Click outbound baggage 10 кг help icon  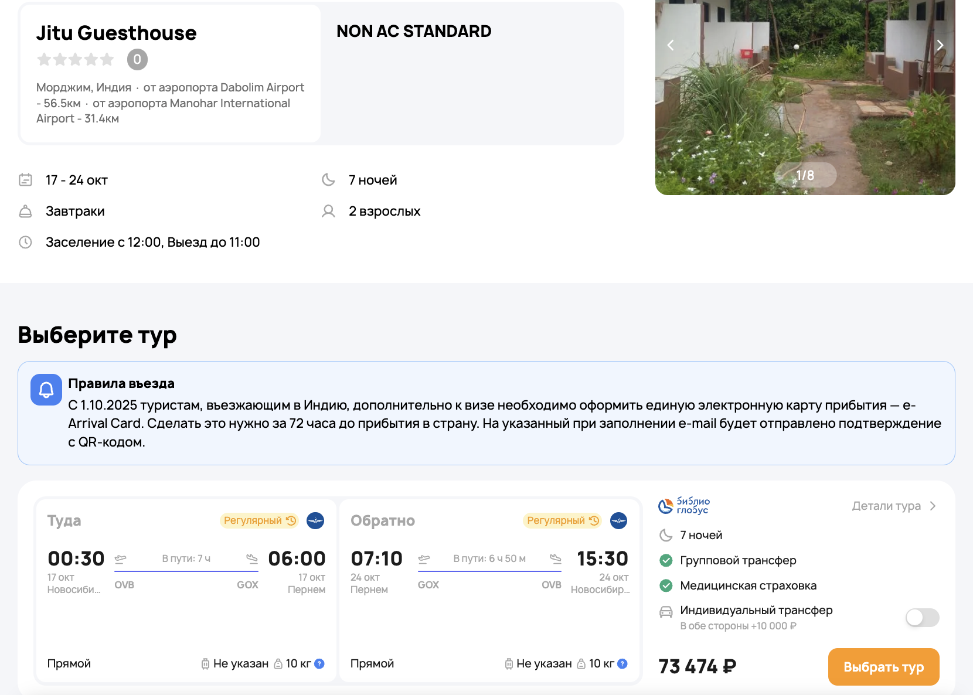click(319, 664)
